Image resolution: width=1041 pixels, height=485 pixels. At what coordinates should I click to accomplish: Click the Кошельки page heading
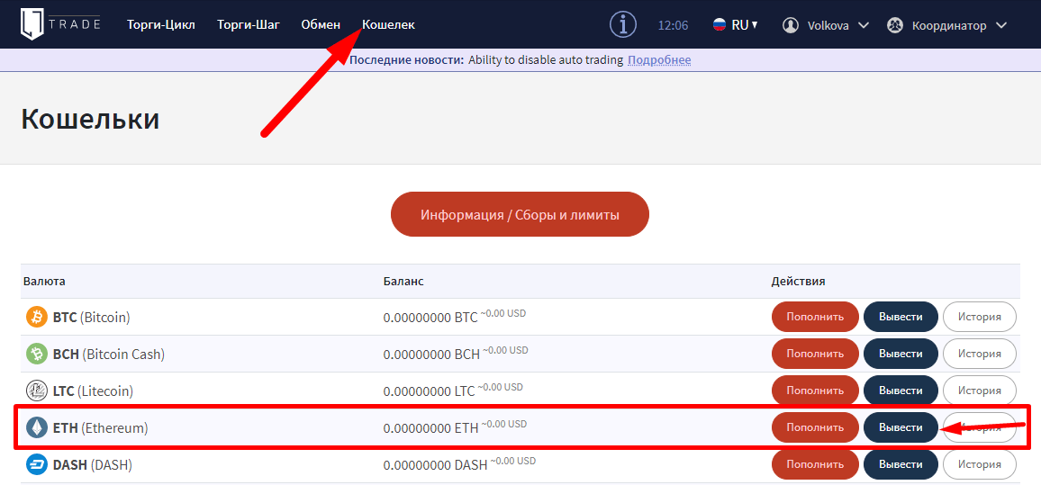click(90, 119)
